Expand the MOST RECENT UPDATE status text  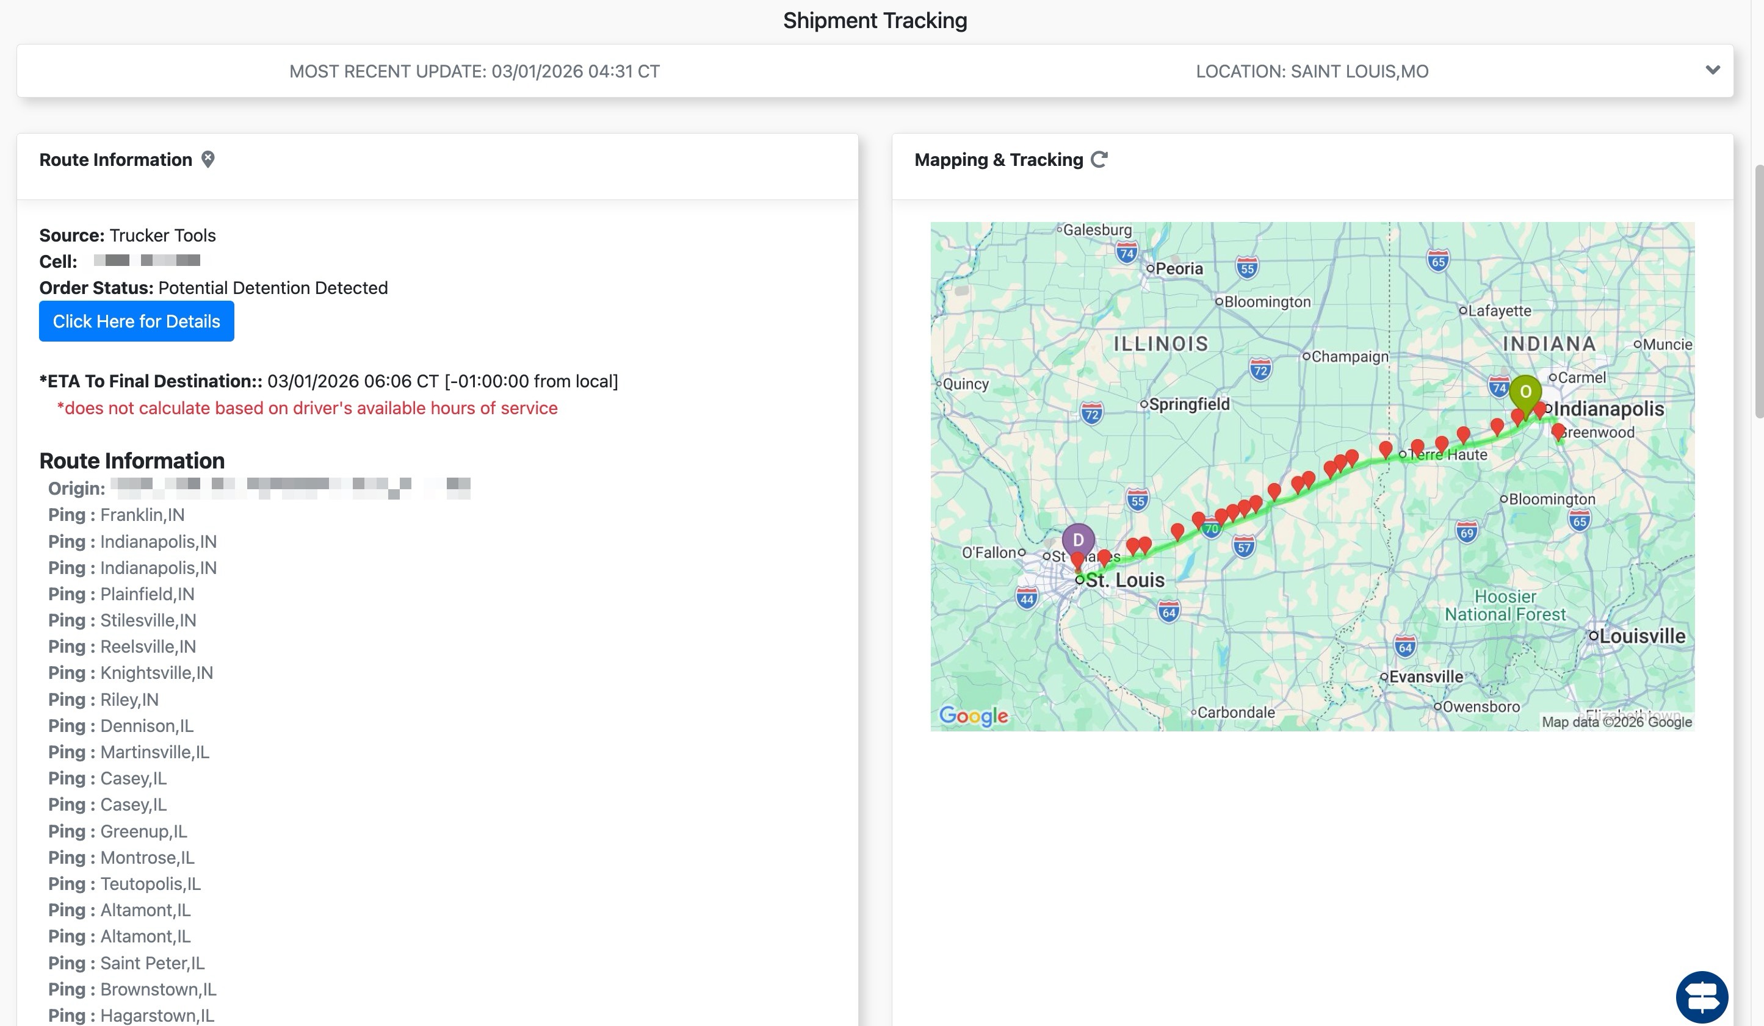click(x=475, y=71)
